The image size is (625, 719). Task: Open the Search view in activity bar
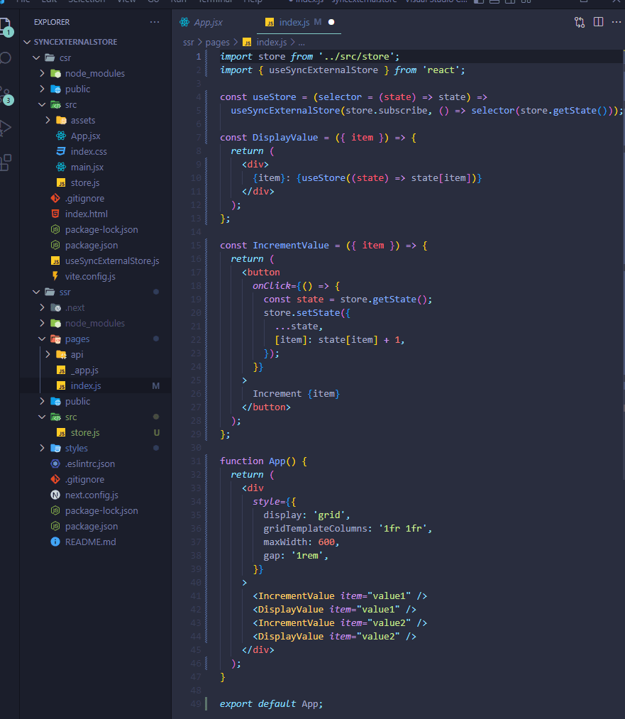[x=6, y=57]
